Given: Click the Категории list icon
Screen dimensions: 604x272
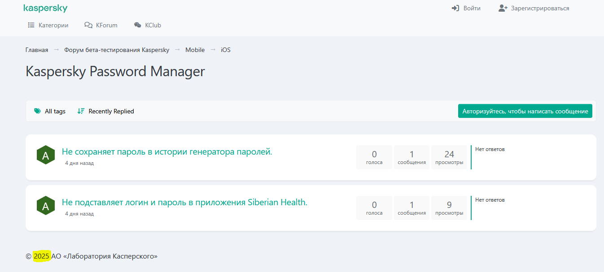Looking at the screenshot, I should point(31,25).
